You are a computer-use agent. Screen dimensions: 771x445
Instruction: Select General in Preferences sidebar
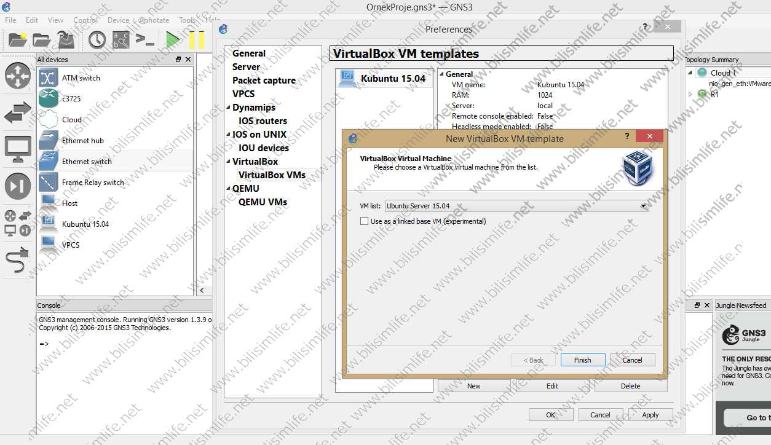click(x=249, y=53)
